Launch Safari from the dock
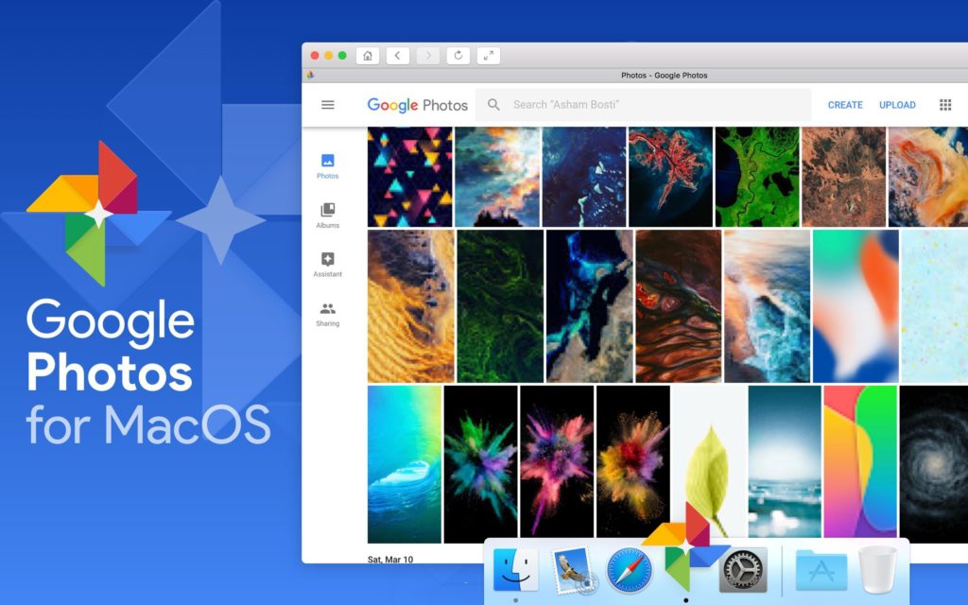This screenshot has width=968, height=605. tap(630, 570)
